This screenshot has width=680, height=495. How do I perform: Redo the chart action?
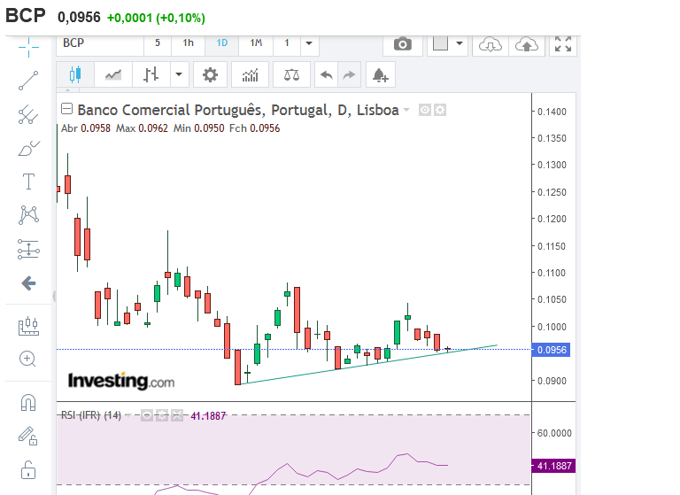(349, 75)
